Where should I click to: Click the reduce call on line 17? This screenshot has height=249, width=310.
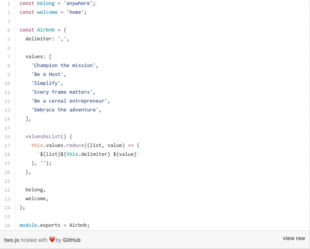tap(75, 145)
